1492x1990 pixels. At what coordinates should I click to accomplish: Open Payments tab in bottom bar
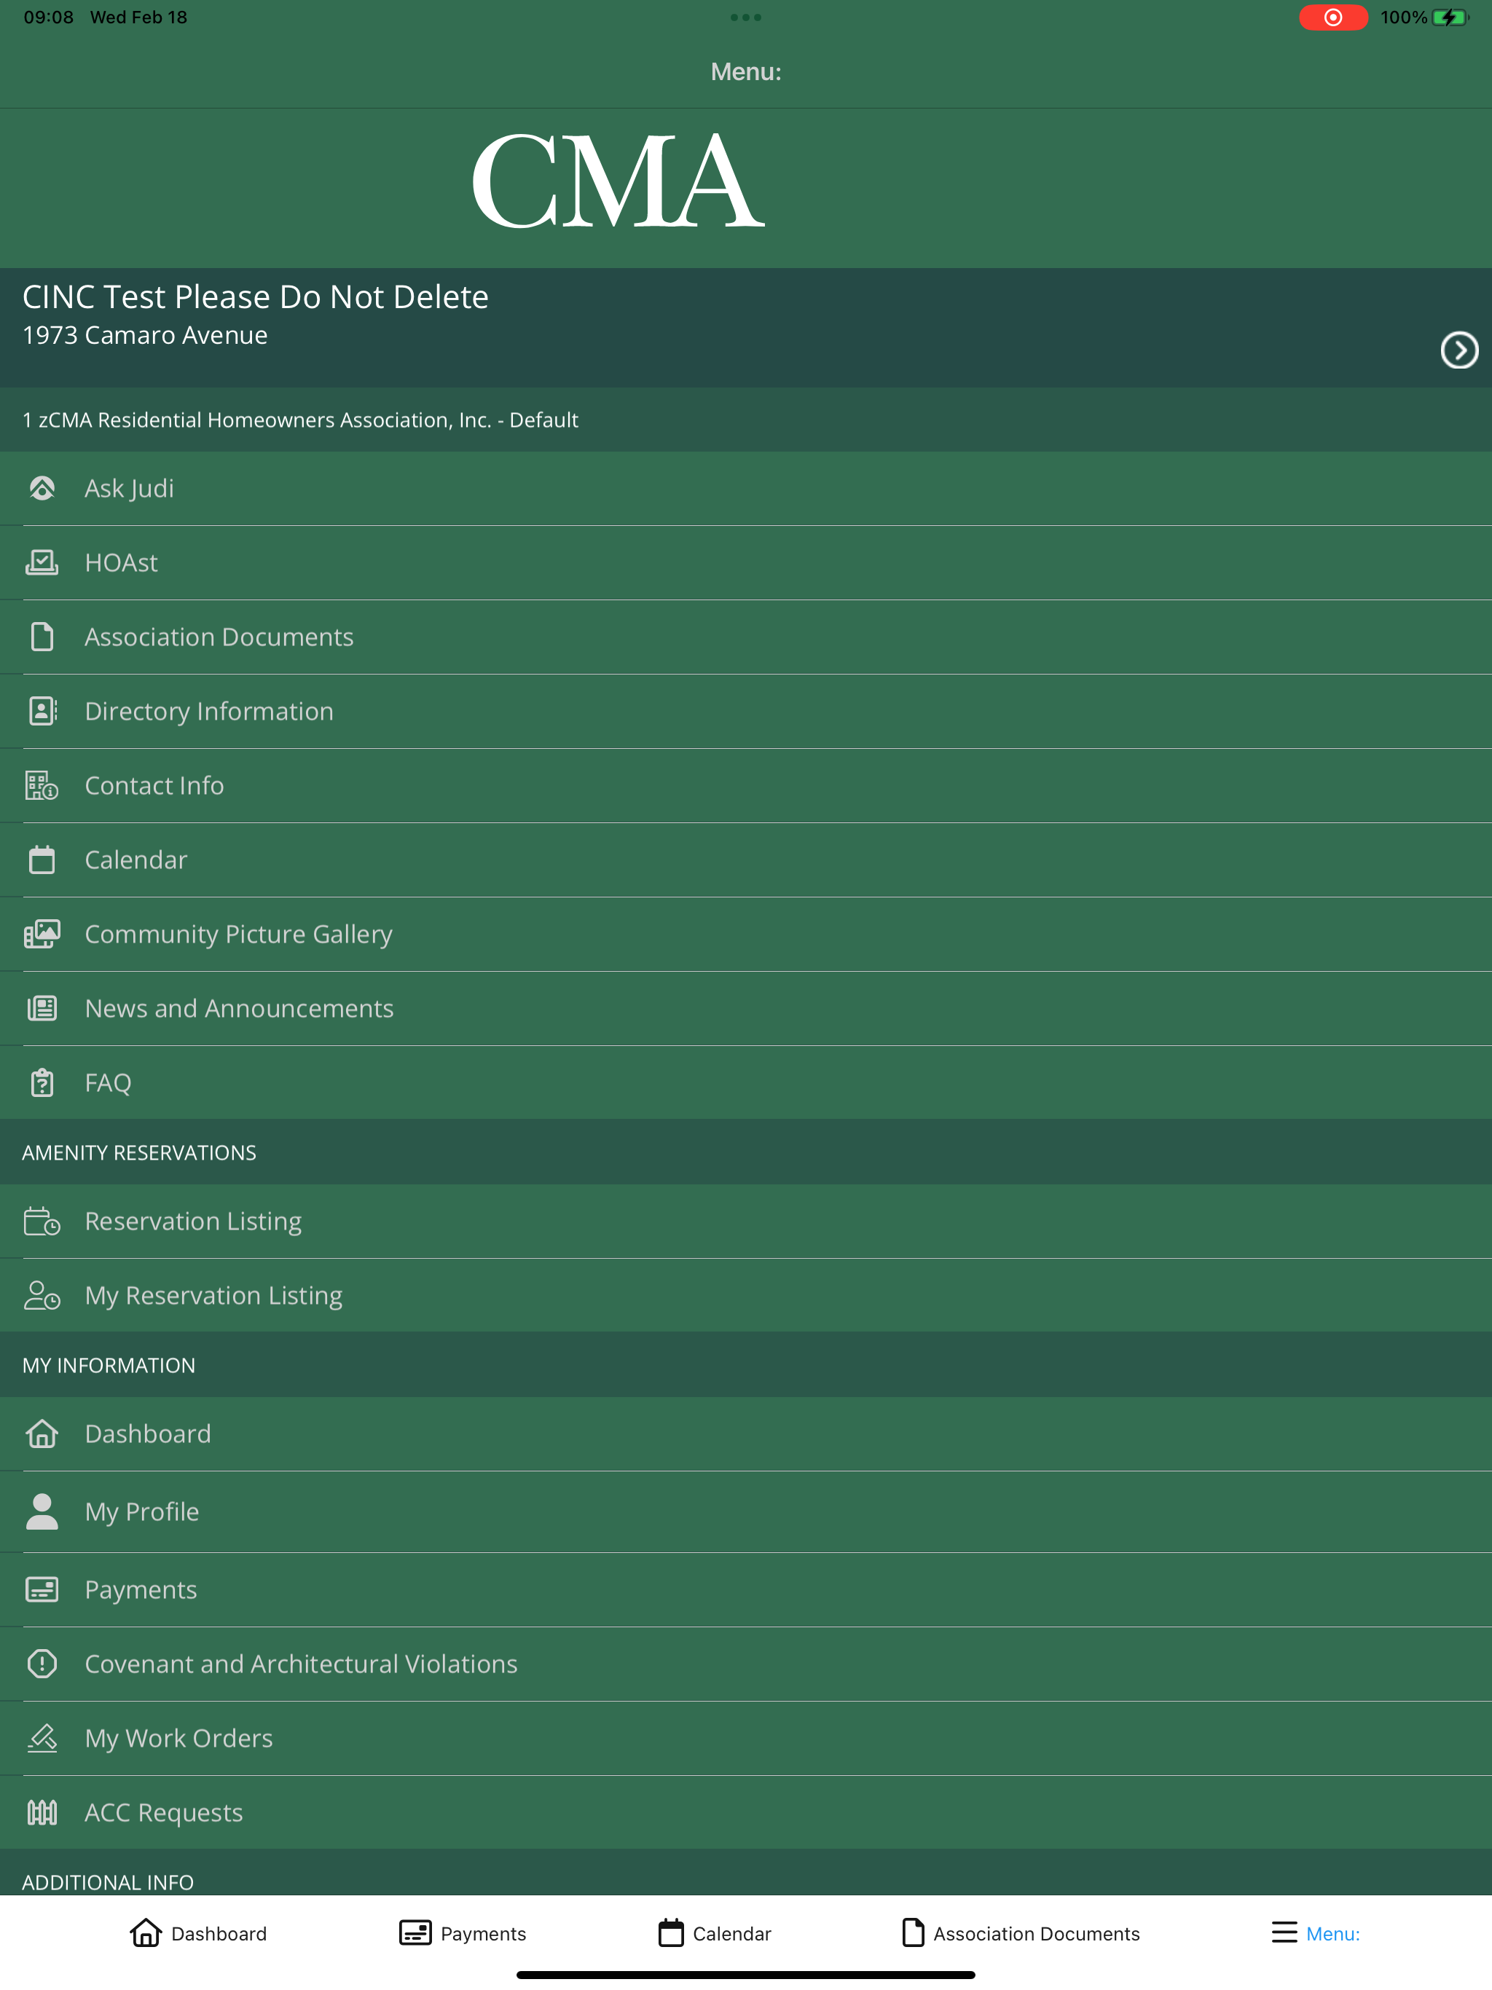click(463, 1933)
